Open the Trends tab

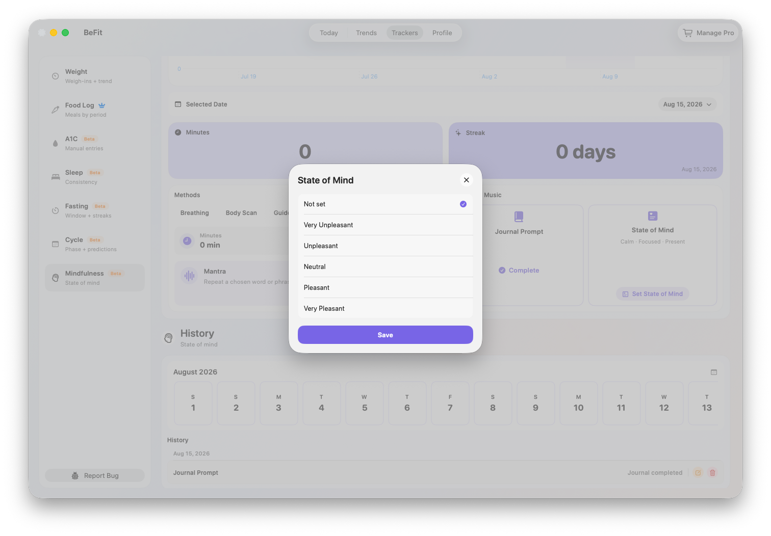point(366,33)
